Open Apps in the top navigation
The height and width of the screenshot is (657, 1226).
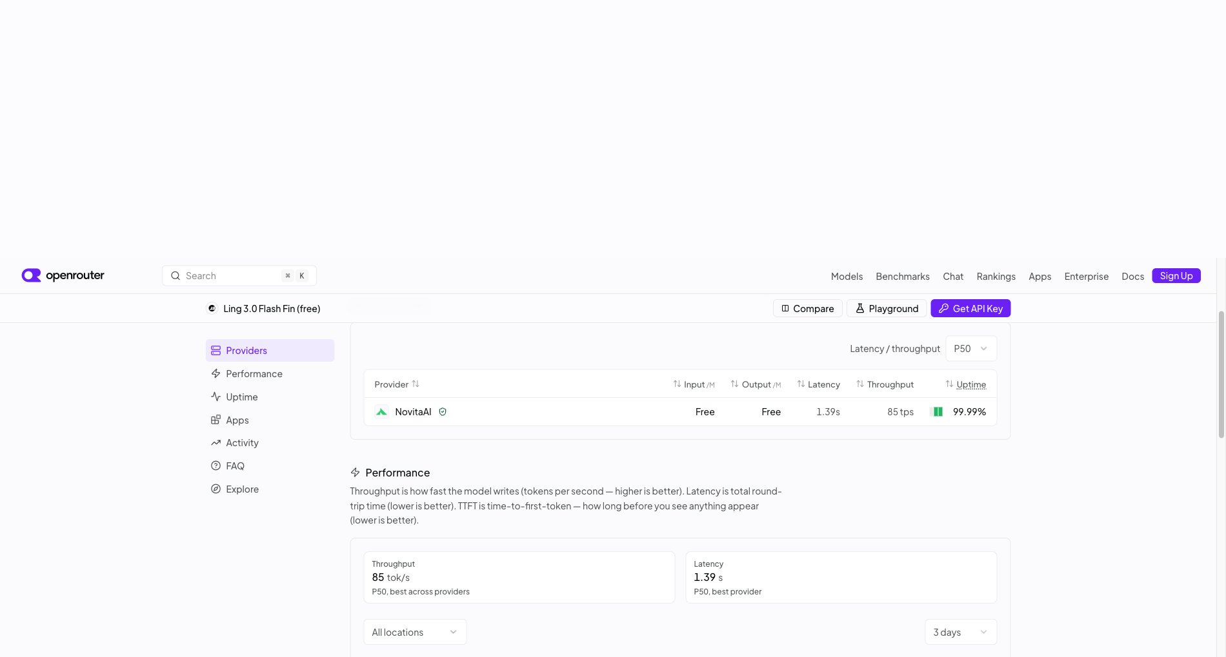coord(1040,277)
